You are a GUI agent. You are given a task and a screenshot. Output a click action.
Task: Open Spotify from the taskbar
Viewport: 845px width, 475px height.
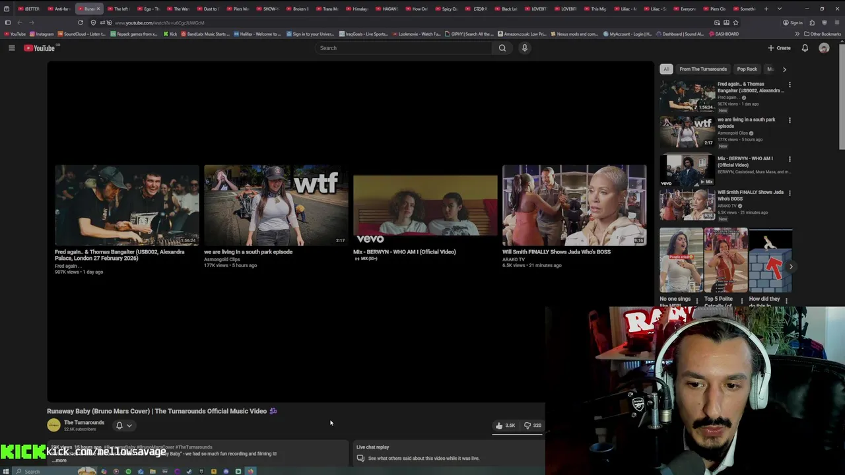coord(128,471)
